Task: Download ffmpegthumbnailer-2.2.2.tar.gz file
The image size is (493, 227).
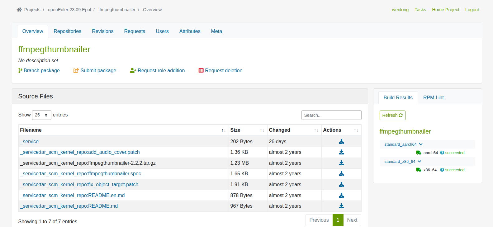Action: pyautogui.click(x=341, y=163)
